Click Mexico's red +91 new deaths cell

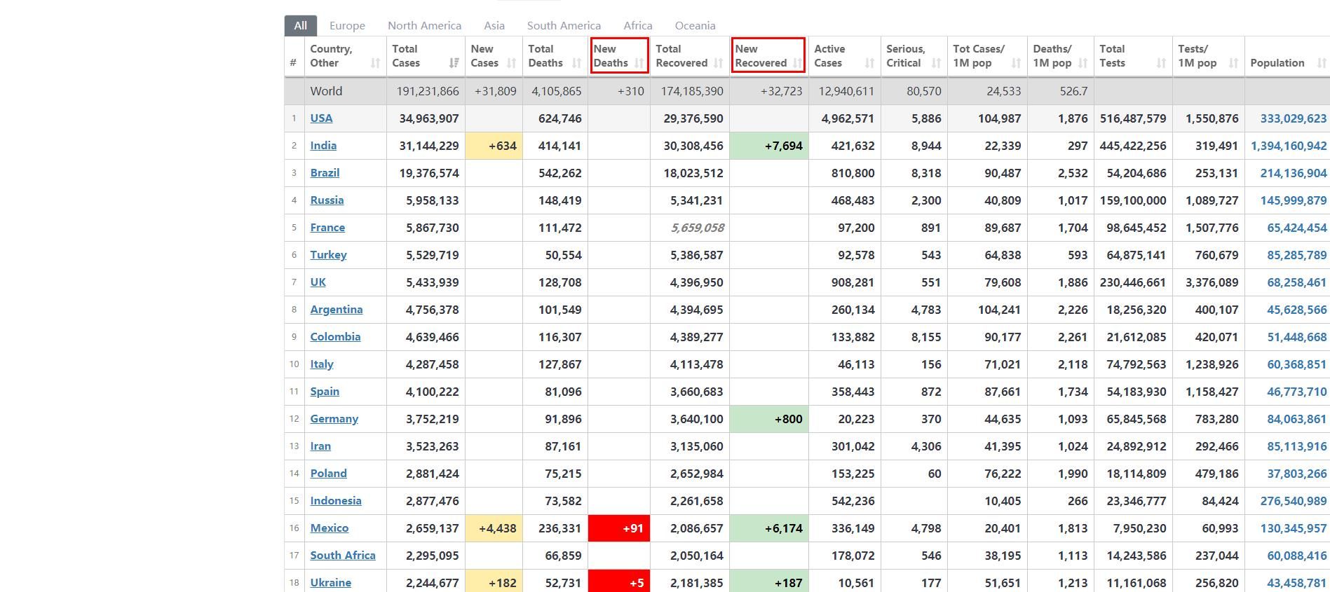pos(619,528)
